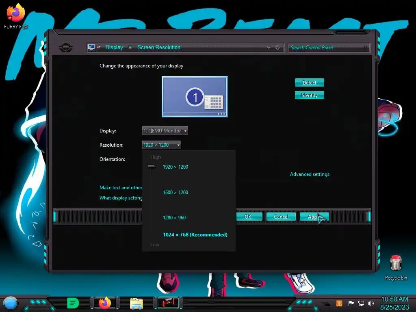Click the Apply button

point(314,217)
